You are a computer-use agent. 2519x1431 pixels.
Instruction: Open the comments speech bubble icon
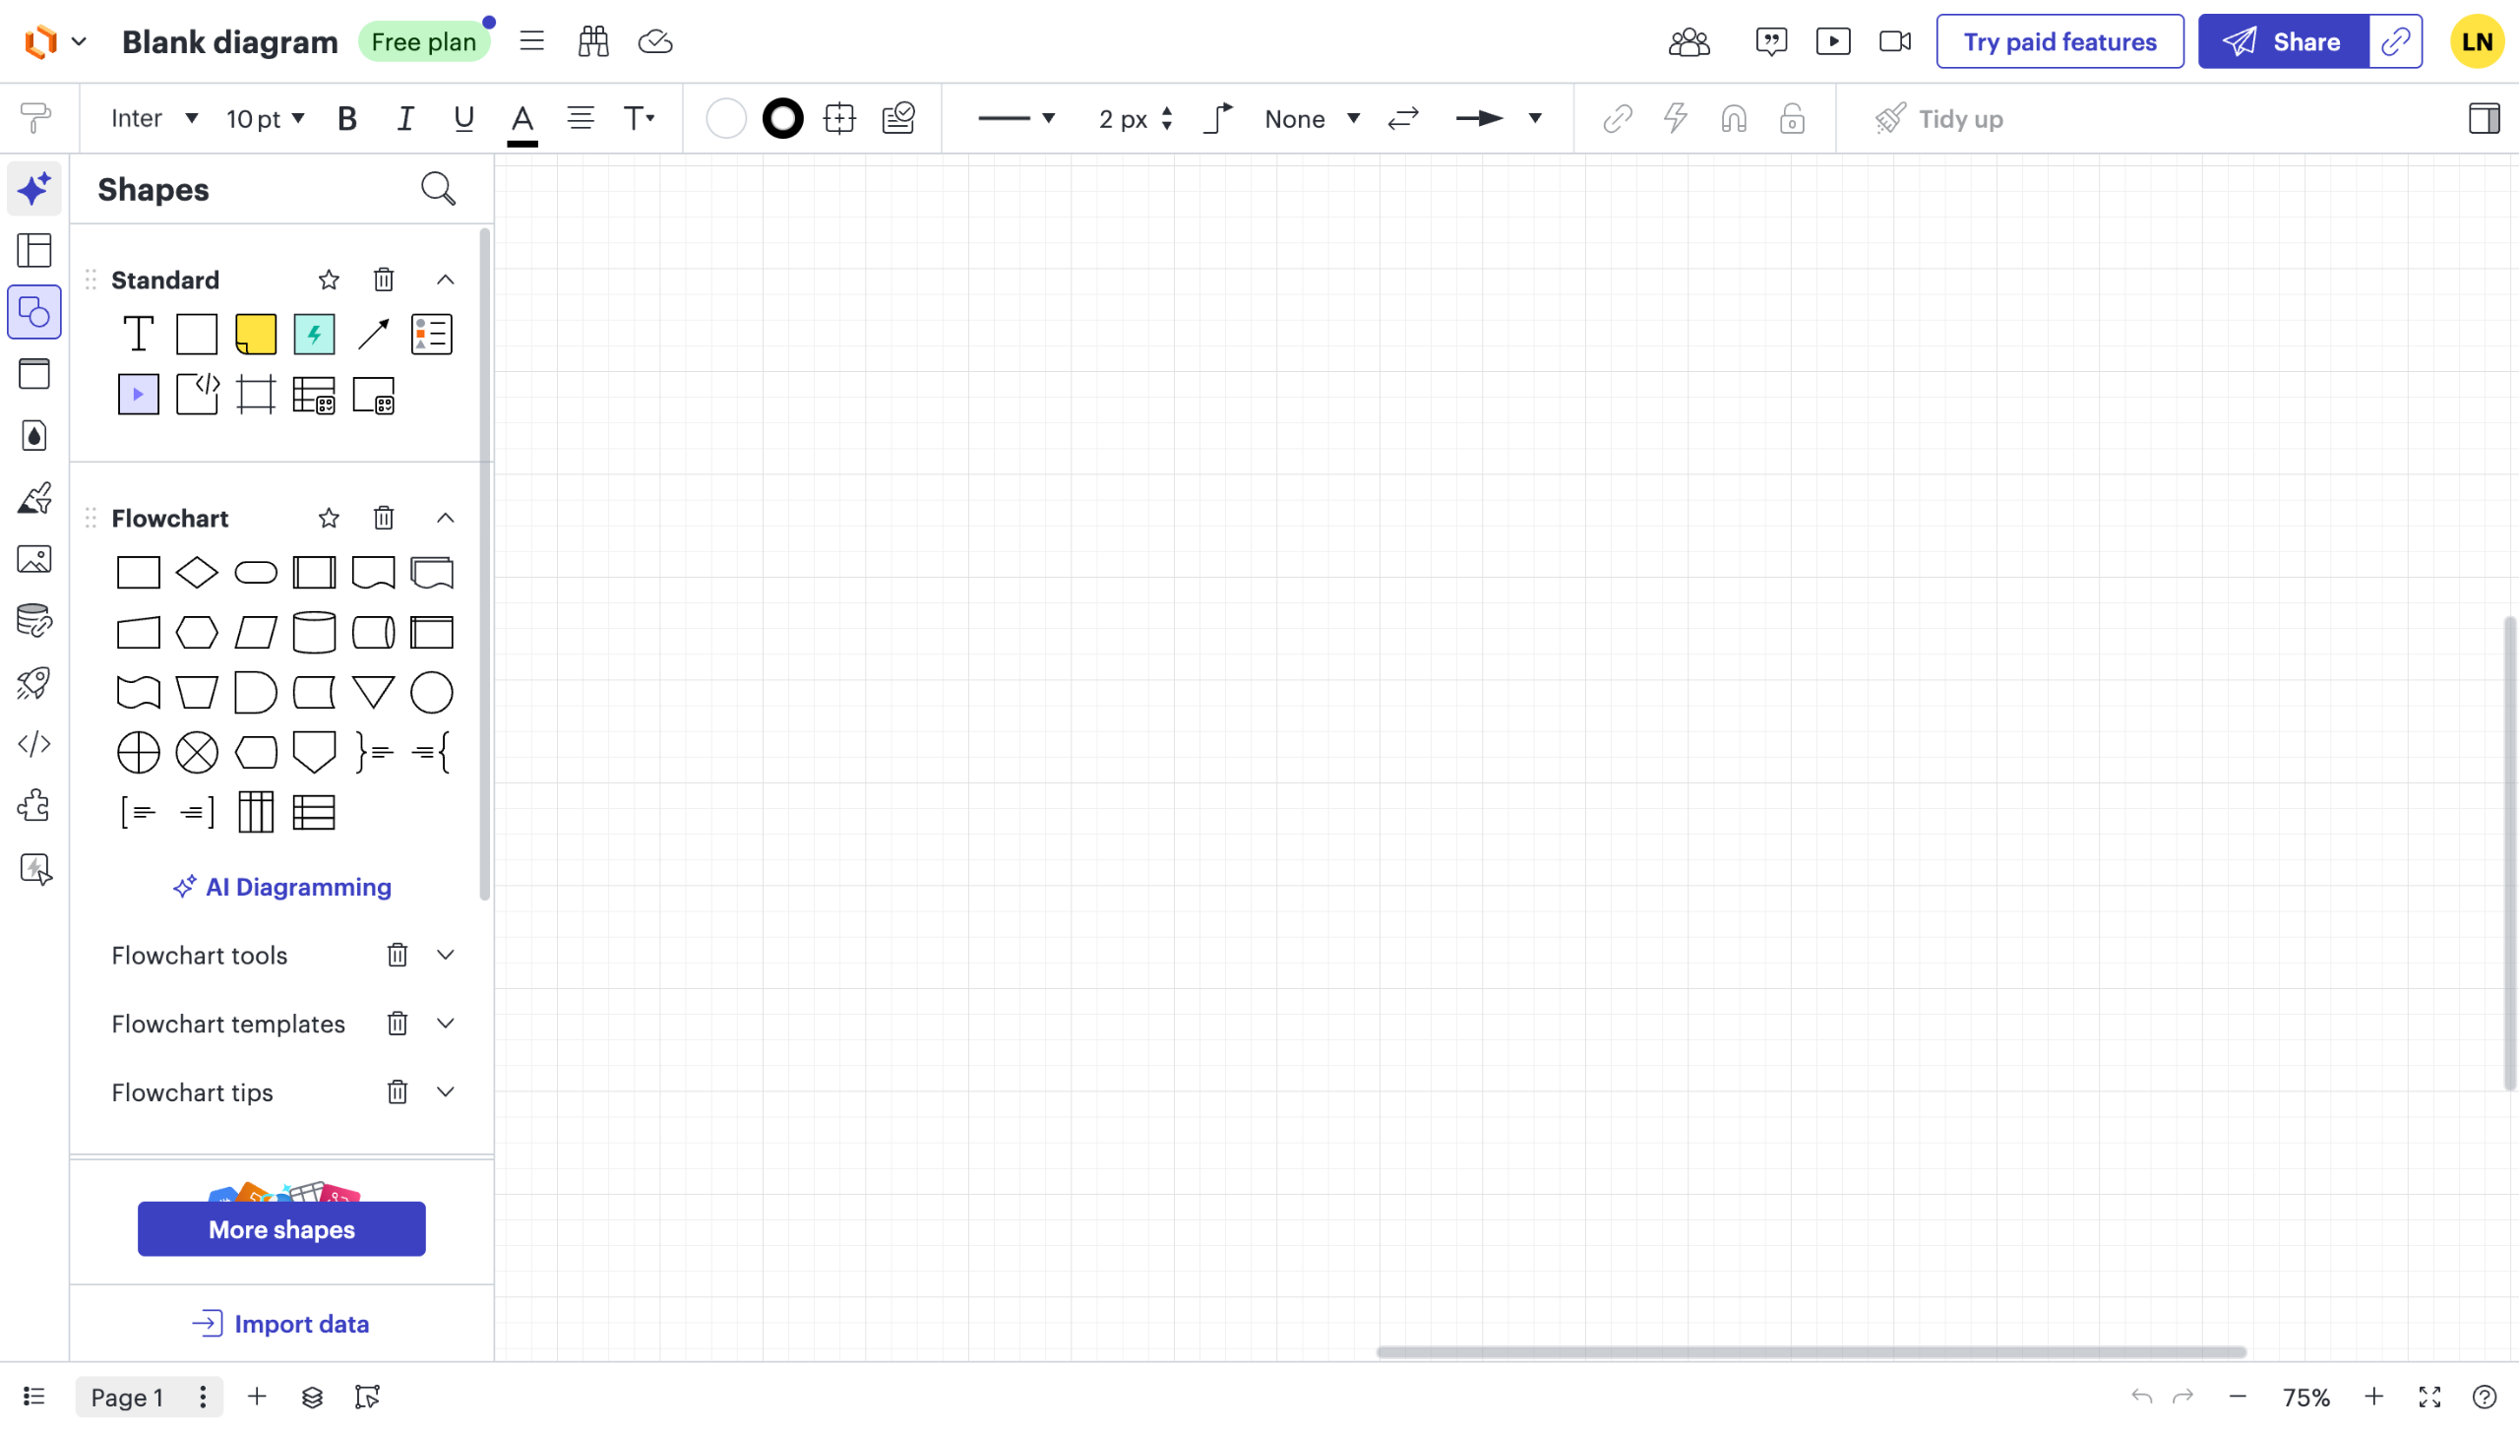1771,41
